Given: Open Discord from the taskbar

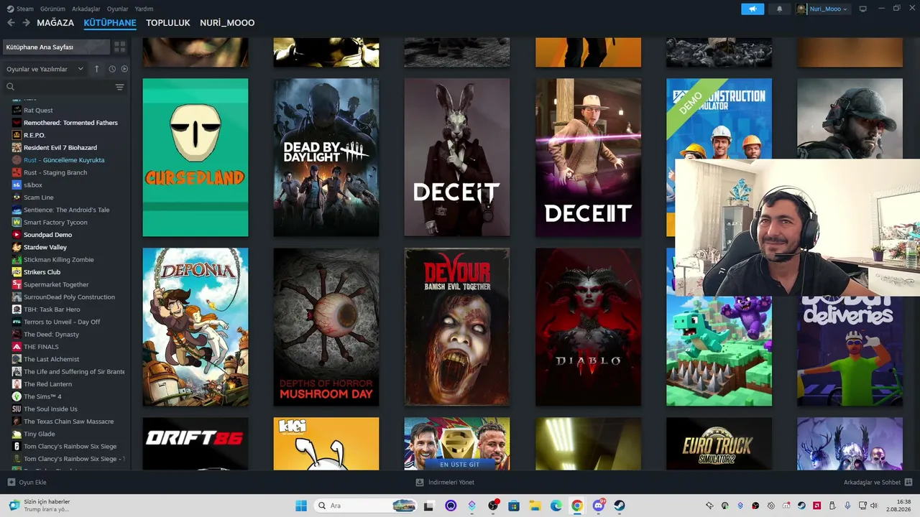Looking at the screenshot, I should pos(598,506).
